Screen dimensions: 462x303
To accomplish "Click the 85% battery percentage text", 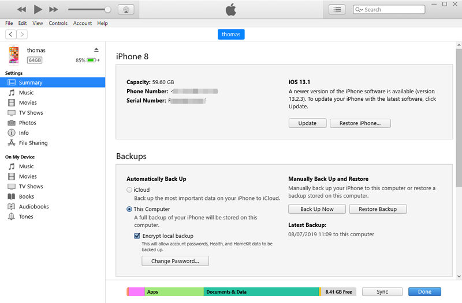I will [x=80, y=60].
